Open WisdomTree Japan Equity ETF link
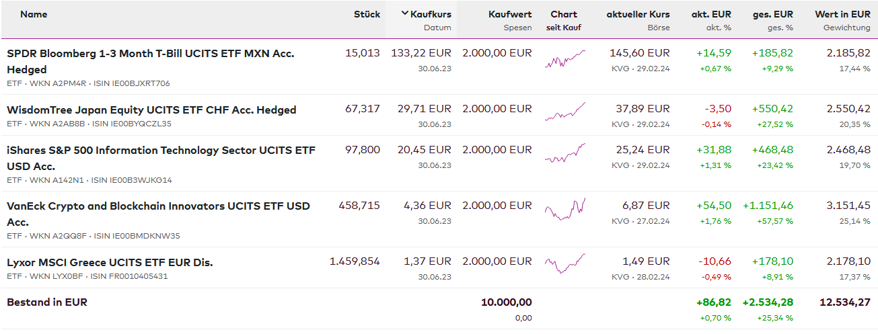The height and width of the screenshot is (334, 878). click(x=151, y=110)
